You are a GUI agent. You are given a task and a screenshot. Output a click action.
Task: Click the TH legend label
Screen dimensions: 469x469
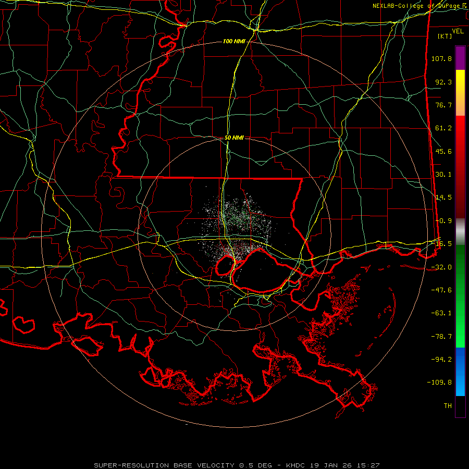(448, 406)
